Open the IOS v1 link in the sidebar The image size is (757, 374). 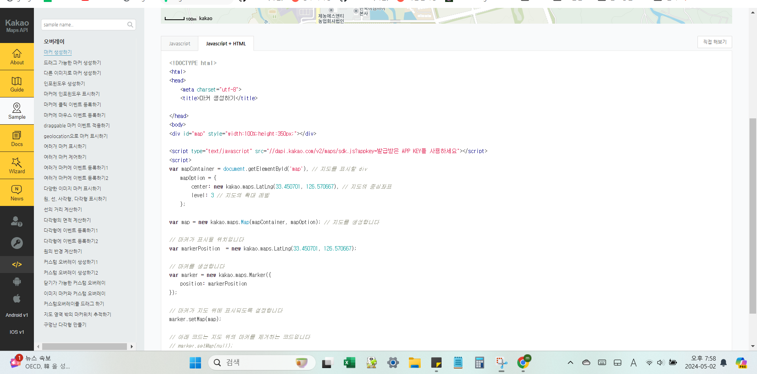pos(17,332)
